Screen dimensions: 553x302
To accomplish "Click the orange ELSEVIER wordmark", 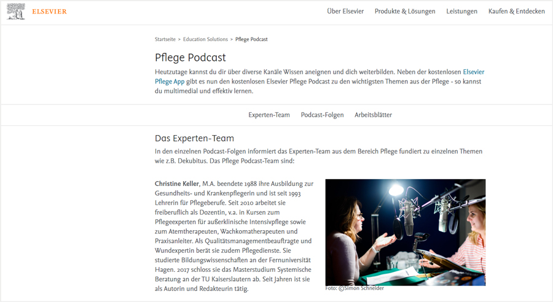I will click(x=49, y=12).
